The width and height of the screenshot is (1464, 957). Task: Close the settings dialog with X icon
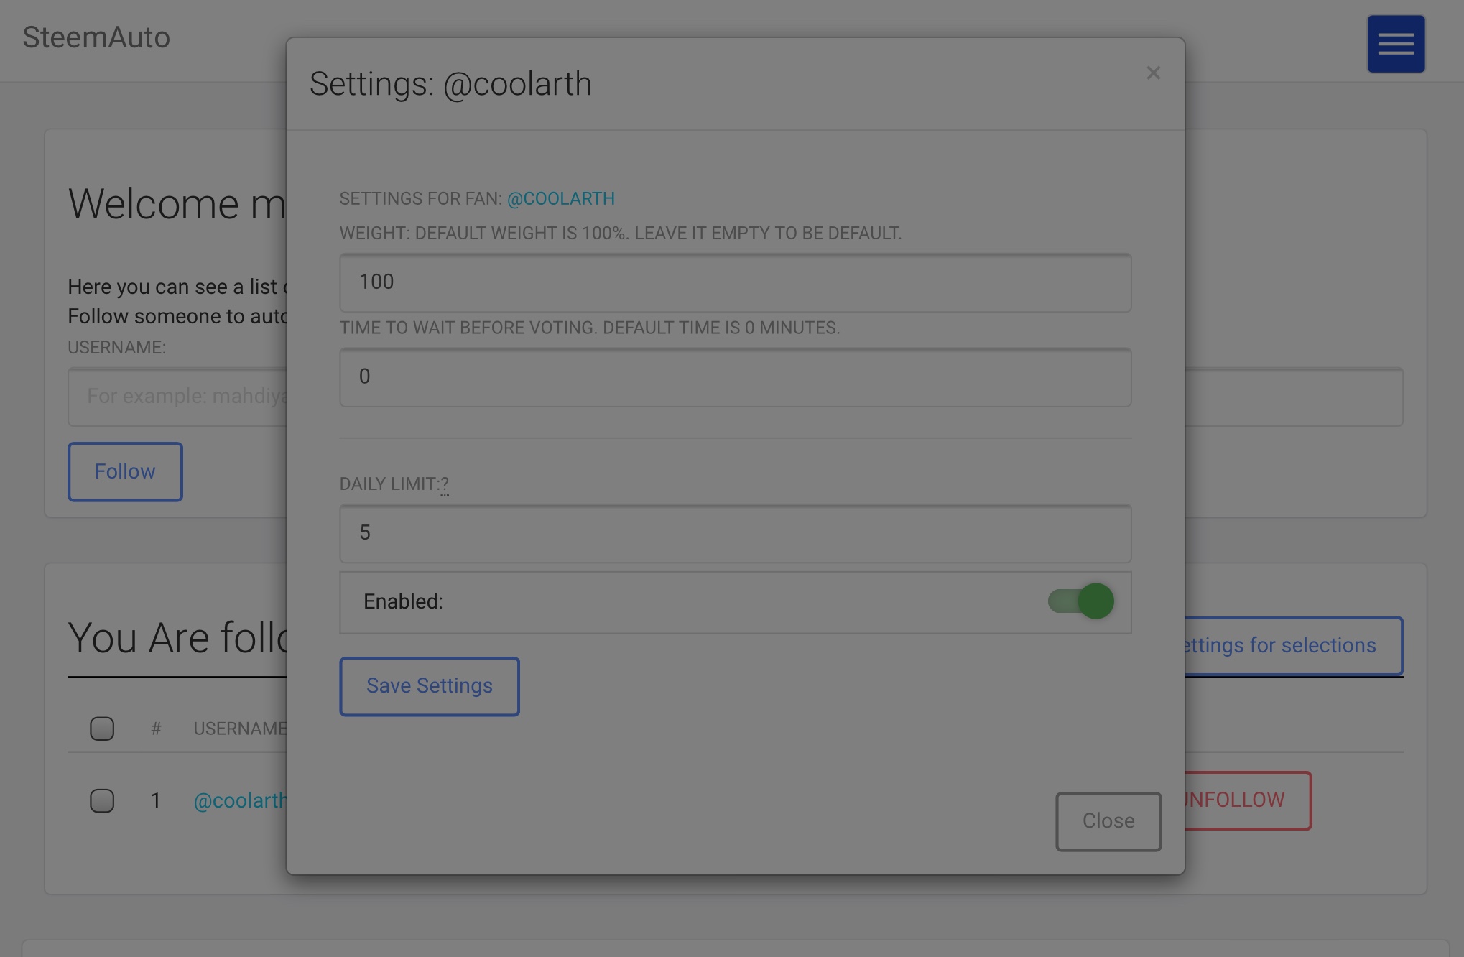point(1153,73)
